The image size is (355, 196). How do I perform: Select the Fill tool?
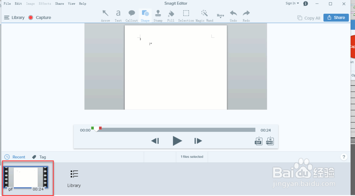171,16
